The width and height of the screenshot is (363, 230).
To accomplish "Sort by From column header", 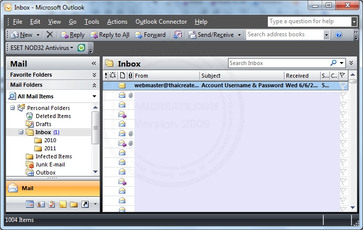I will 167,76.
